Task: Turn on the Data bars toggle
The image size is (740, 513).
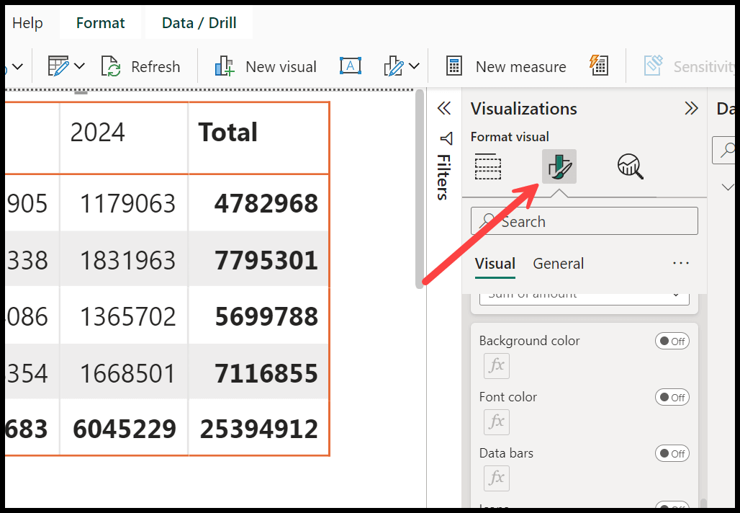Action: [672, 453]
